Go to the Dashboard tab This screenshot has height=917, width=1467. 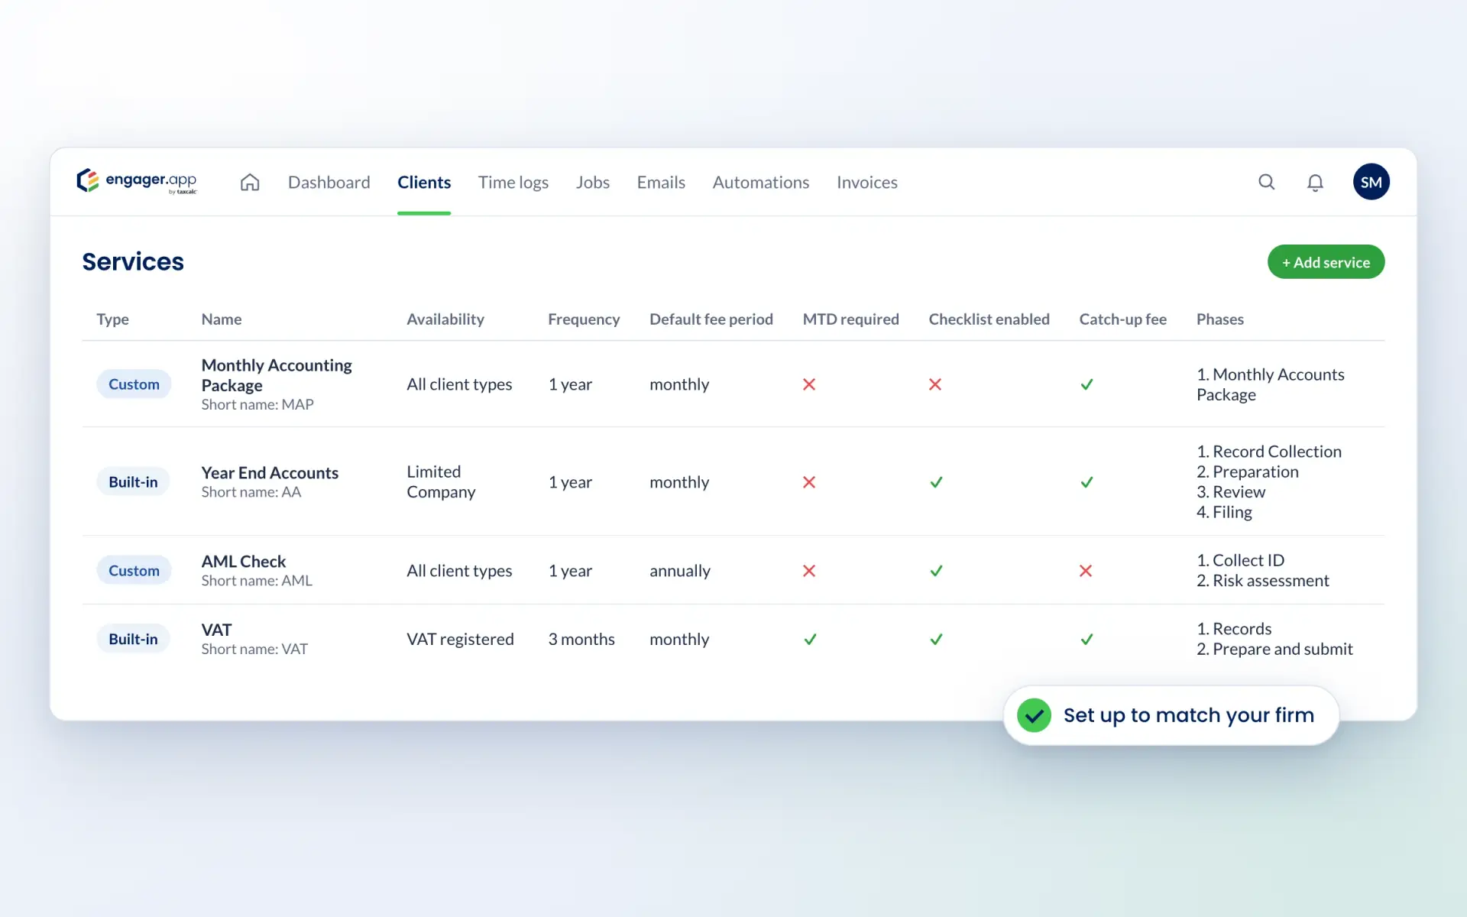pyautogui.click(x=329, y=182)
